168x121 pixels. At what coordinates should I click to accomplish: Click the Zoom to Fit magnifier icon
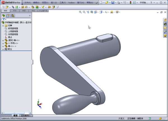point(80,12)
